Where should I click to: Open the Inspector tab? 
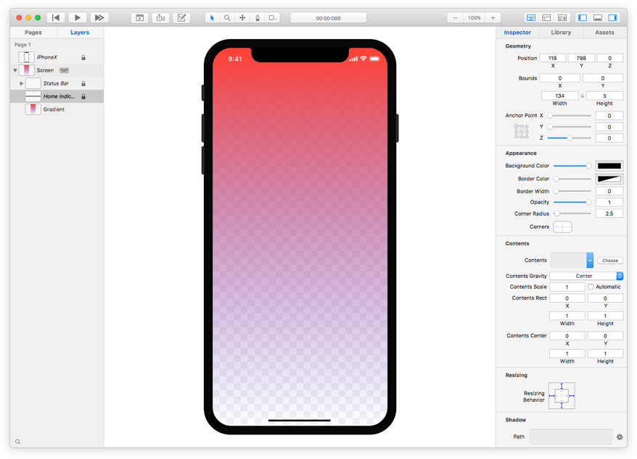(517, 33)
